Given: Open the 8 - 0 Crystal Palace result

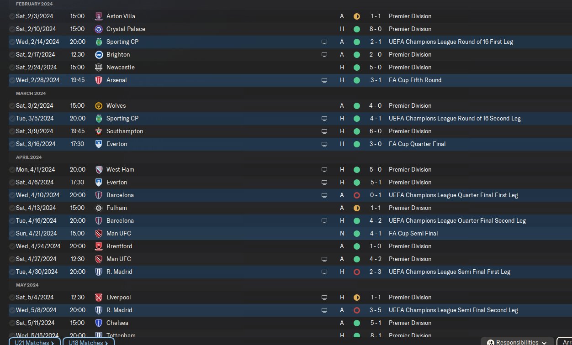Looking at the screenshot, I should [376, 29].
